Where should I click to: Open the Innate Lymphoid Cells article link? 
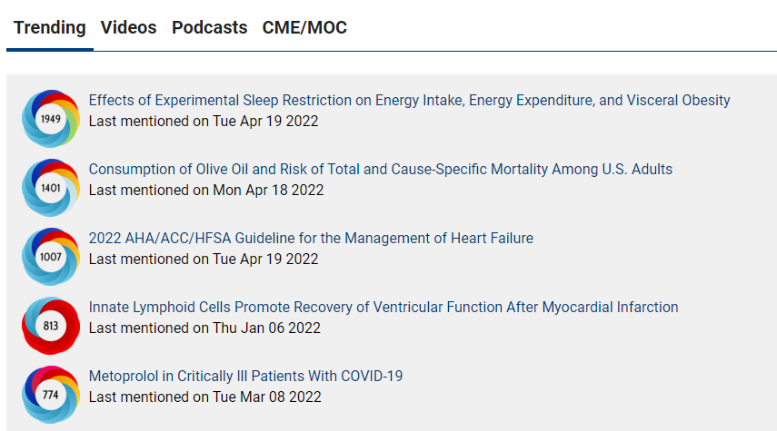pyautogui.click(x=384, y=308)
